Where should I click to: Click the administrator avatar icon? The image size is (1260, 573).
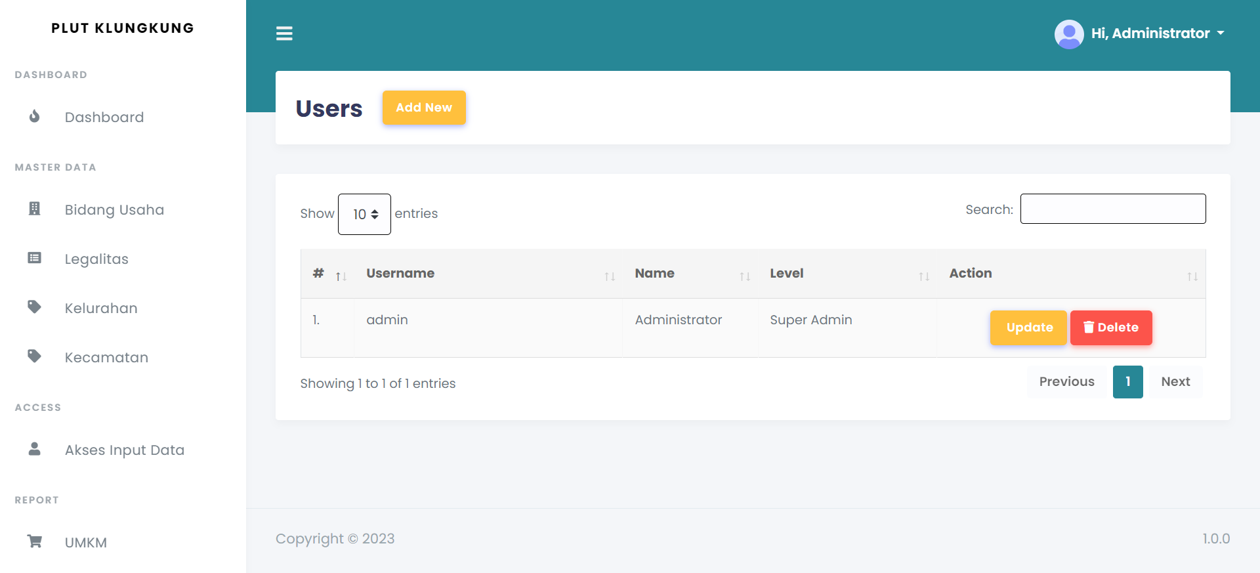[x=1068, y=34]
